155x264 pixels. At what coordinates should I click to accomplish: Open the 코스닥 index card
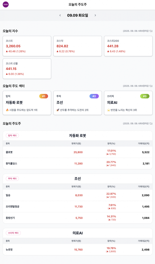point(77,46)
